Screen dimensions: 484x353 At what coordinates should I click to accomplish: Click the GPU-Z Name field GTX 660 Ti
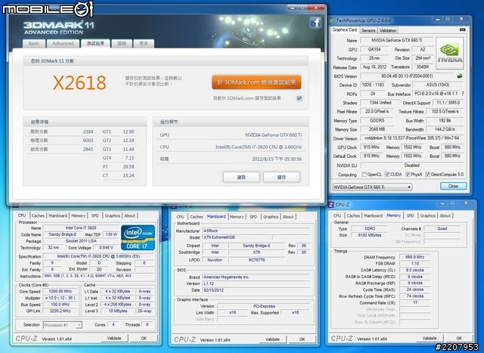396,40
